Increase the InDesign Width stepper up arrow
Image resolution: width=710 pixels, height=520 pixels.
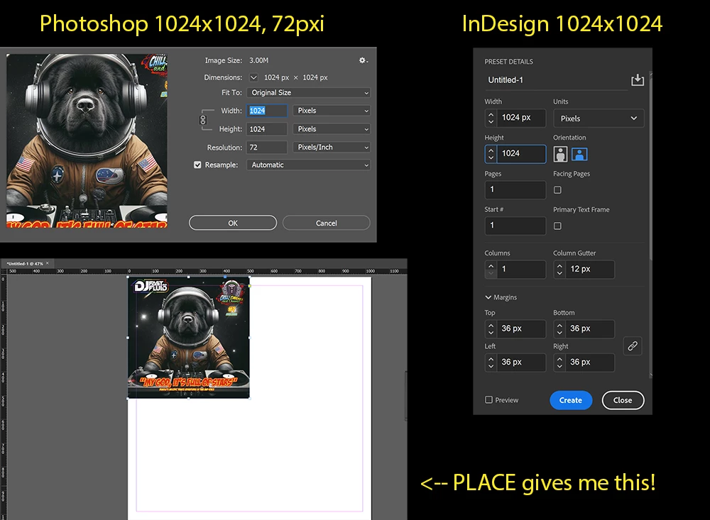[491, 114]
